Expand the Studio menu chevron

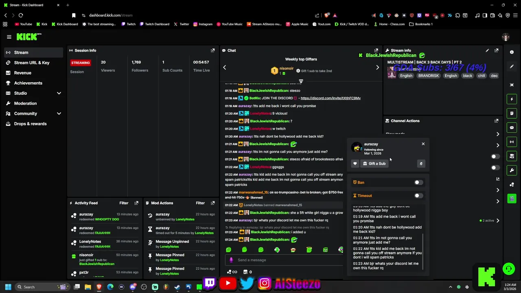pyautogui.click(x=59, y=93)
